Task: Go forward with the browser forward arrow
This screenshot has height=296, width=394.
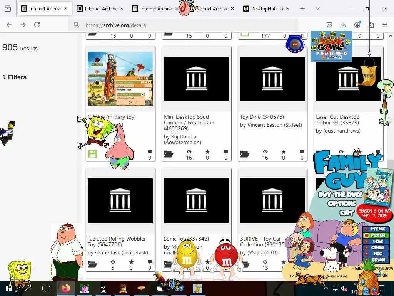Action: click(23, 25)
